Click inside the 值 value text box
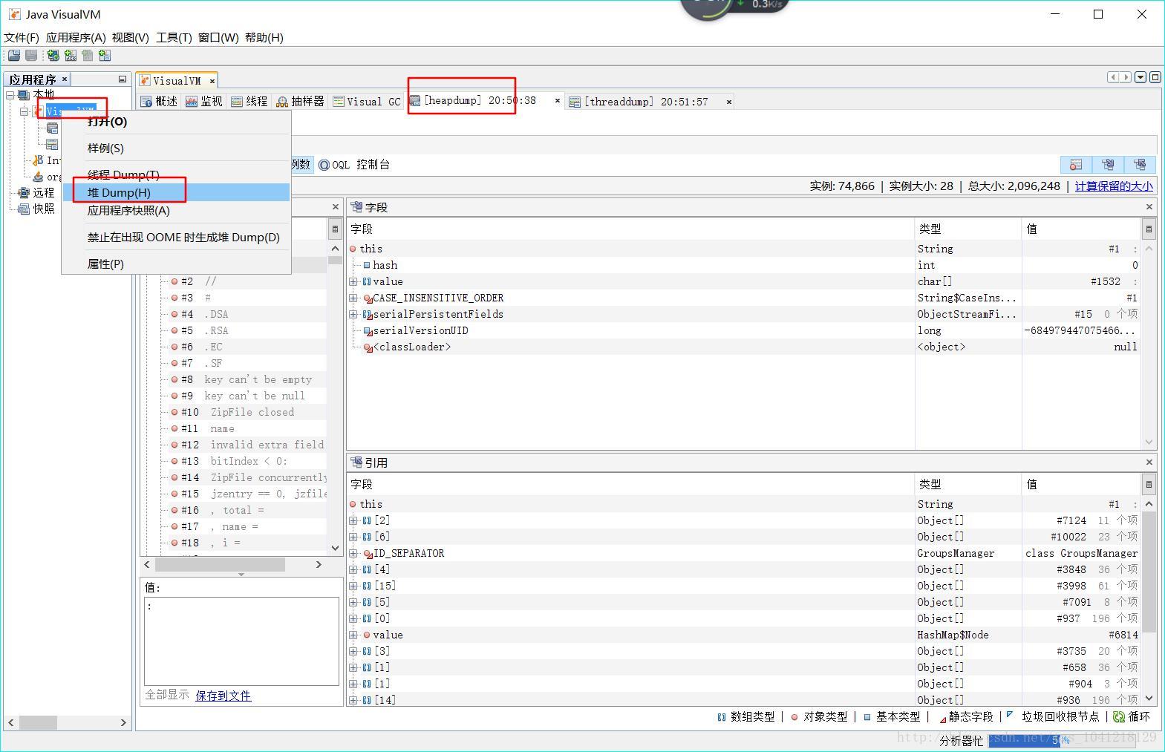 241,641
